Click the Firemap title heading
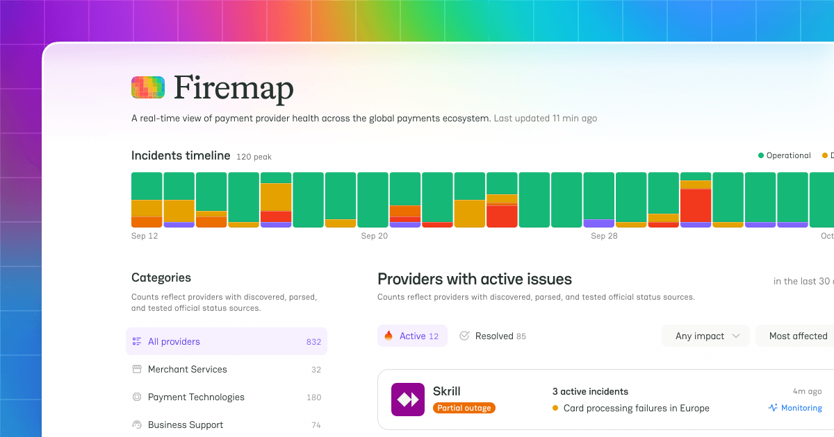The height and width of the screenshot is (437, 834). click(234, 88)
